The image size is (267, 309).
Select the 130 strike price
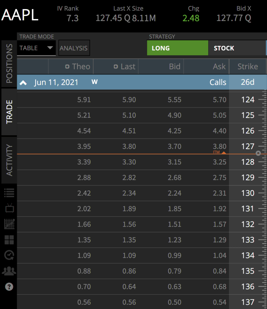[248, 193]
